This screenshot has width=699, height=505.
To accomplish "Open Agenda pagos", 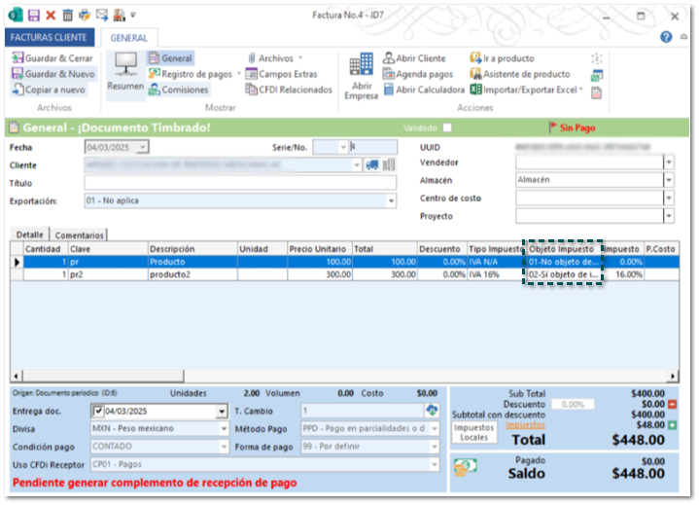I will tap(418, 74).
